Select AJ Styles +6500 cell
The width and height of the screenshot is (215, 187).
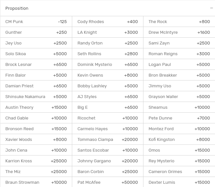[x=107, y=97]
